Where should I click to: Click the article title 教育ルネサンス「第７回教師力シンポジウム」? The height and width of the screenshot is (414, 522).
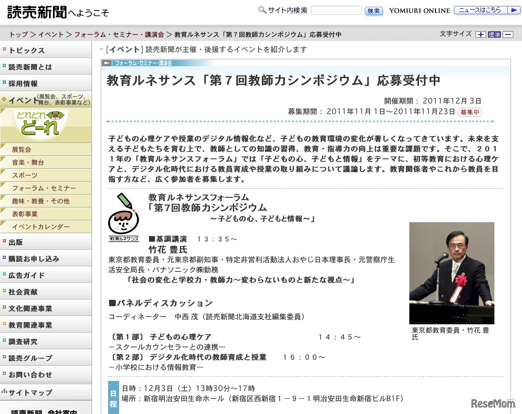273,80
